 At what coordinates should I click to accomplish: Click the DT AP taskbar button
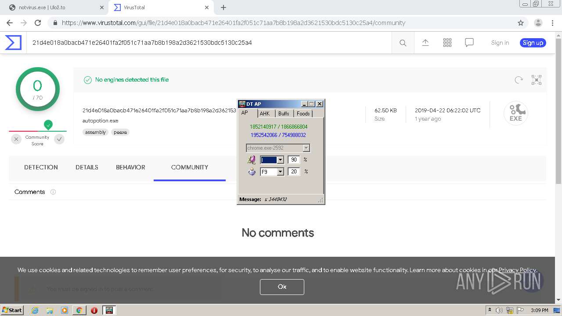(x=109, y=310)
